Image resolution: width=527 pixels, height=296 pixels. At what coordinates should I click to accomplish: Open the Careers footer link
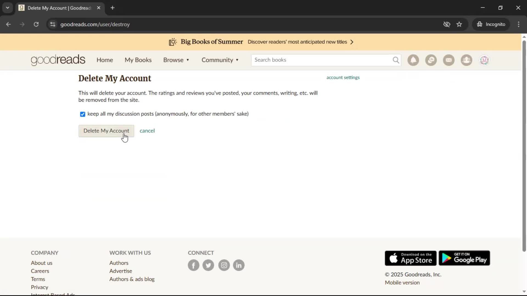[40, 271]
